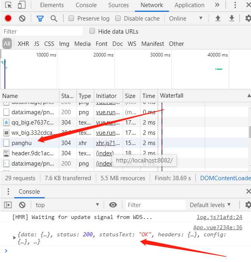Viewport: 251px width, 262px height.
Task: Filter requests by WS type
Action: click(132, 43)
